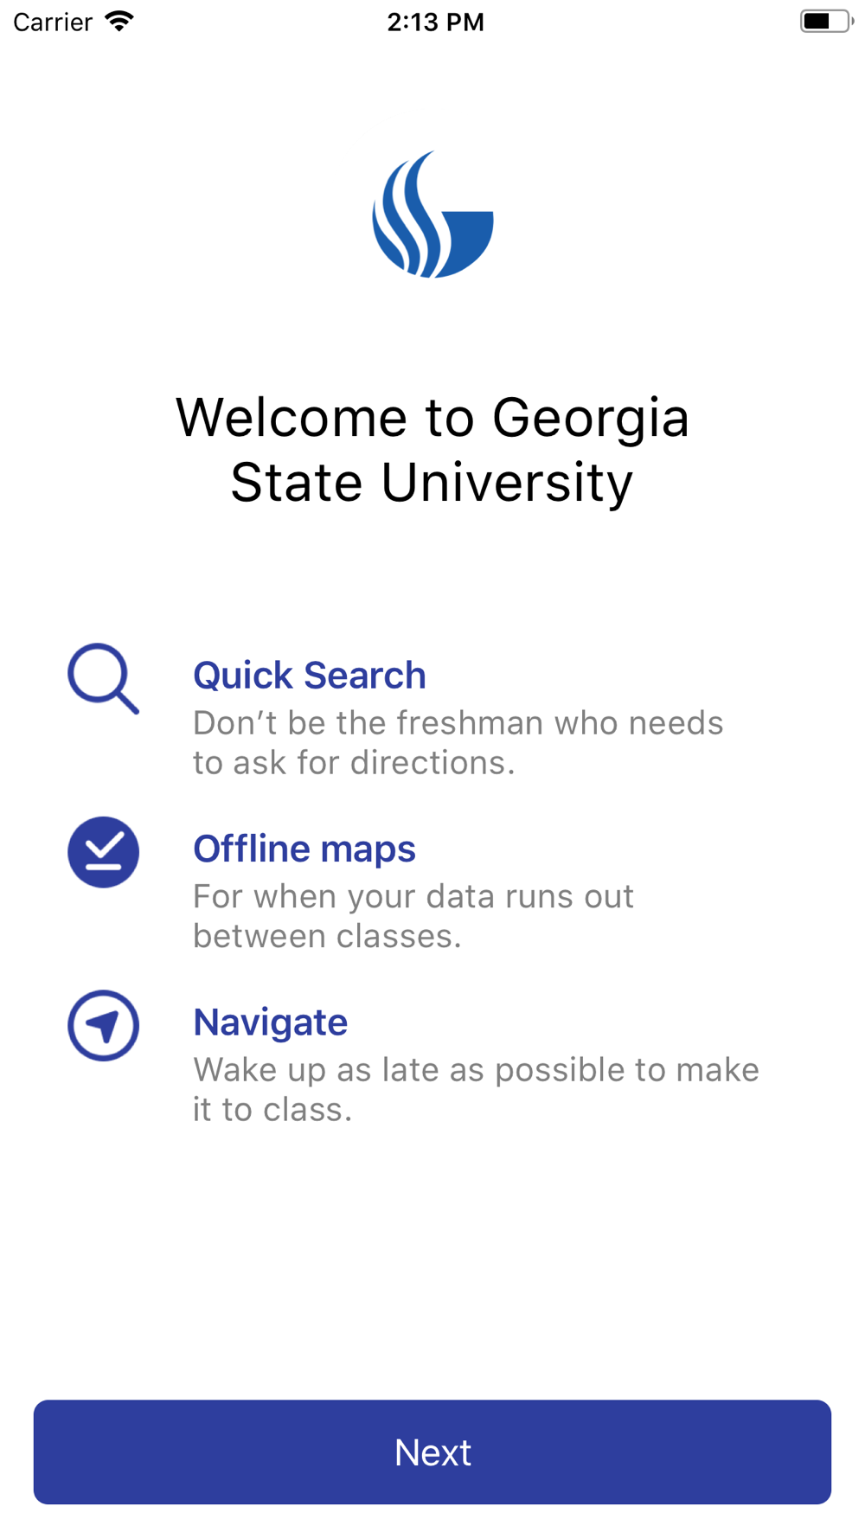Image resolution: width=865 pixels, height=1538 pixels.
Task: Tap the Georgia State University flame logo
Action: point(432,215)
